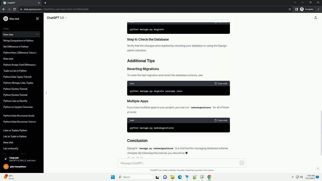Click the send message arrow button
322x181 pixels.
(x=242, y=163)
